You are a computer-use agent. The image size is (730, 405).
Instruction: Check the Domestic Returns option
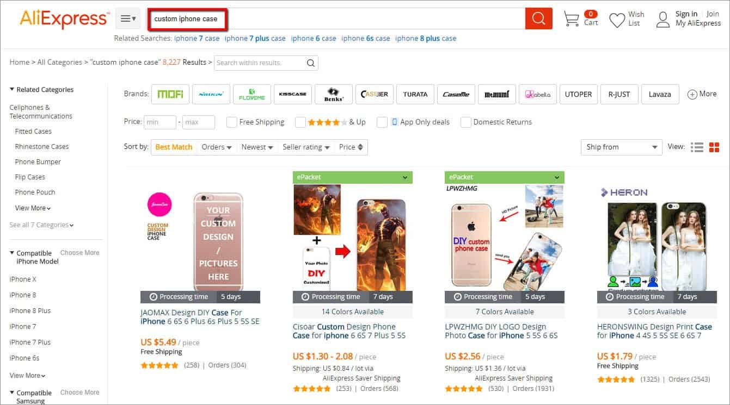[465, 122]
